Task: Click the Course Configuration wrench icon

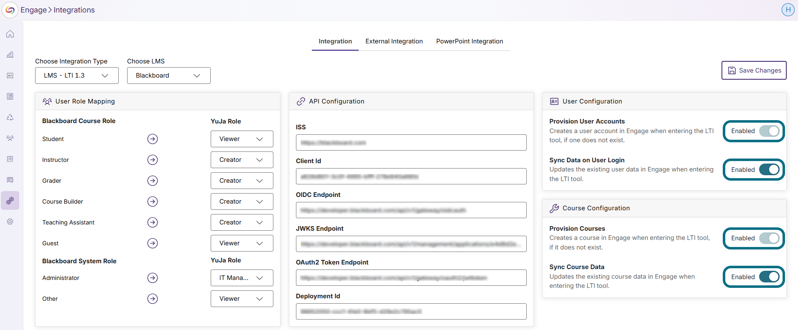Action: click(554, 208)
